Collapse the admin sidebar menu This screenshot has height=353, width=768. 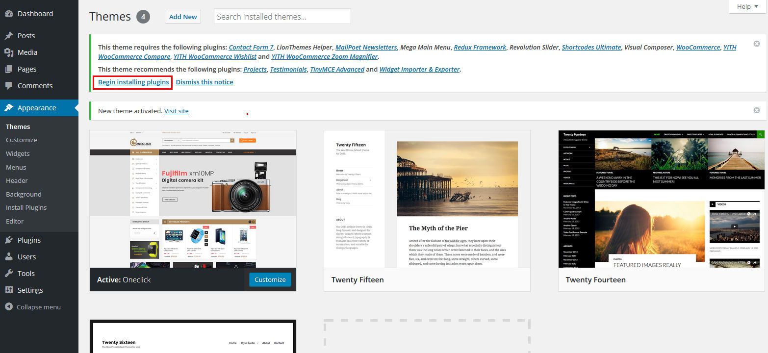click(x=33, y=307)
